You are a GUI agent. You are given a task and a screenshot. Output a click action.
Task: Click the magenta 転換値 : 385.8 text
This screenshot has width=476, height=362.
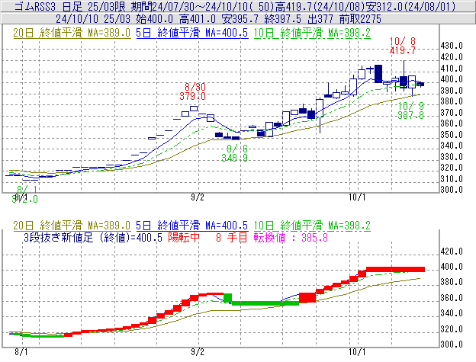coord(291,237)
